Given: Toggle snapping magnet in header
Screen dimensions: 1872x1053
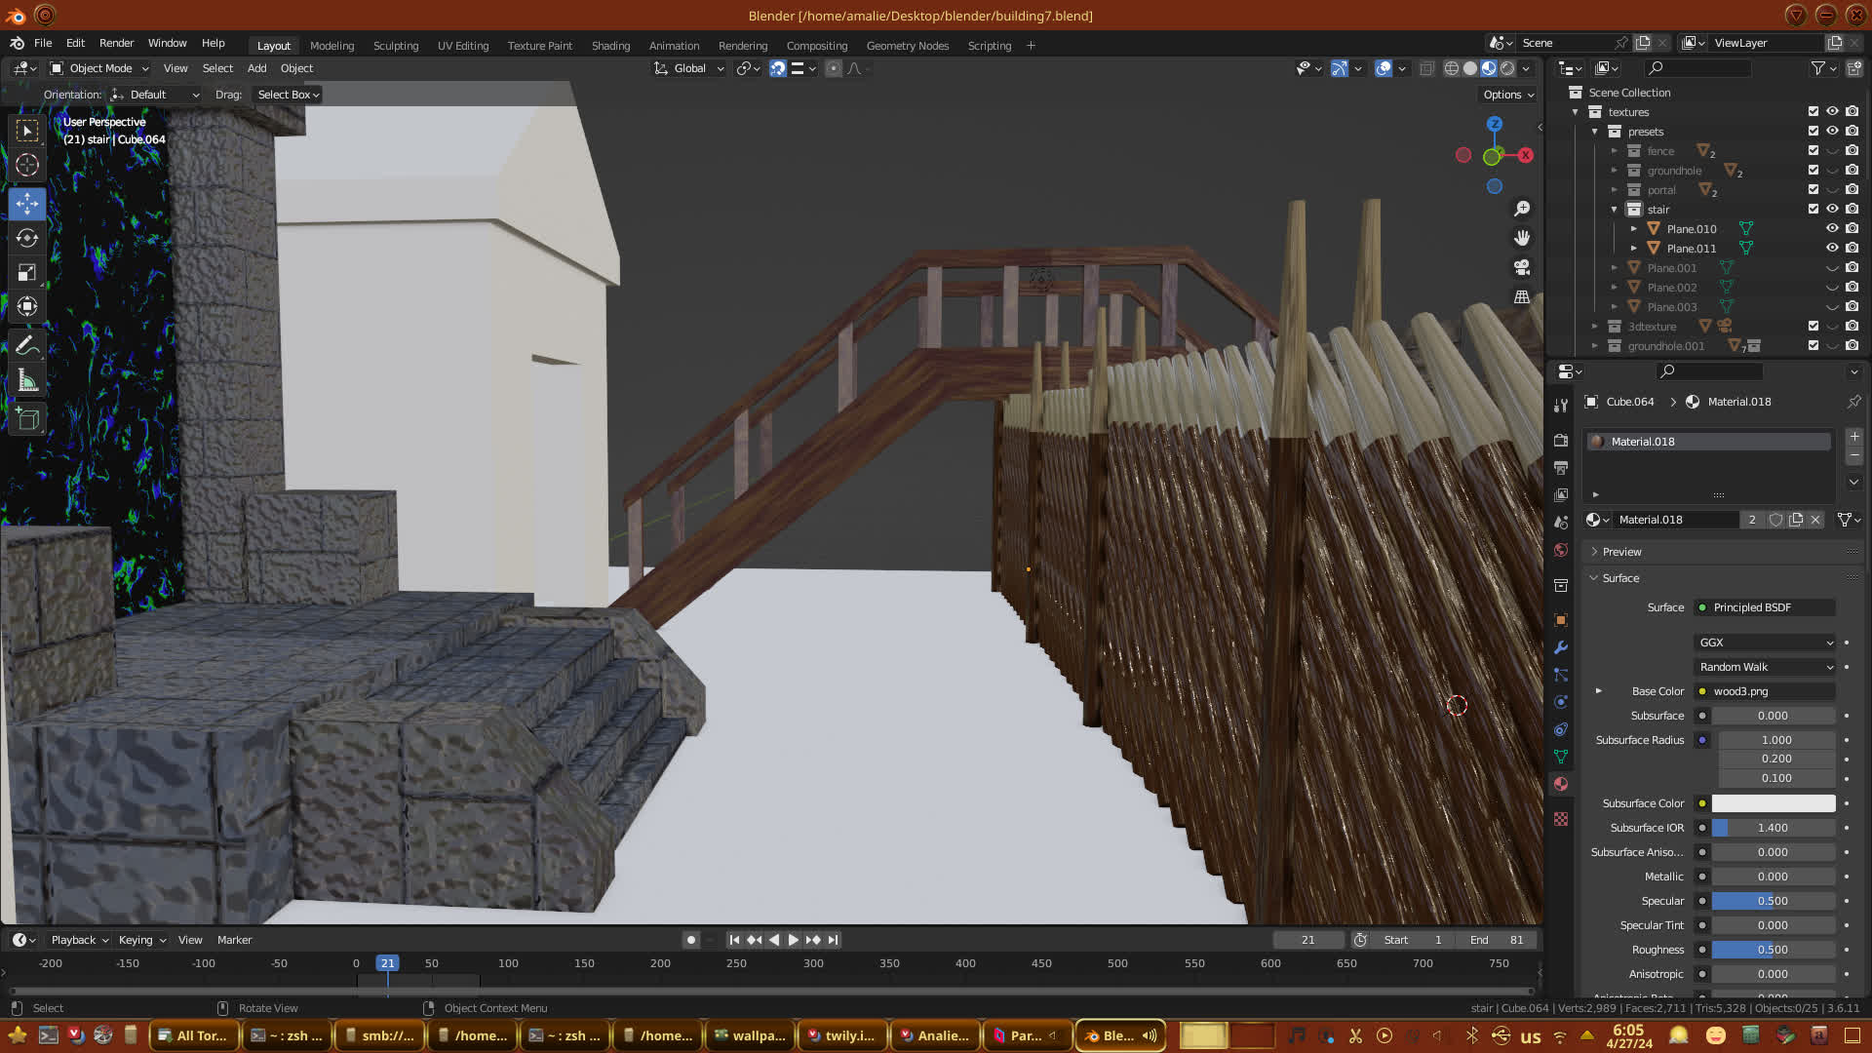Looking at the screenshot, I should [x=777, y=68].
